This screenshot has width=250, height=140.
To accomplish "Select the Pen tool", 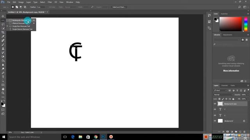I will click(x=3, y=73).
